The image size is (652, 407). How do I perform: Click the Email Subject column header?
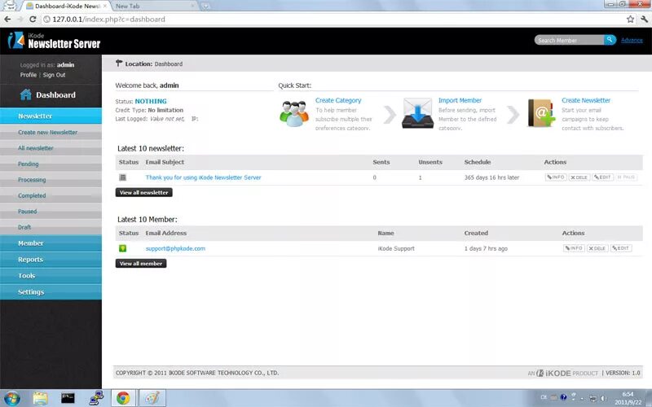[x=165, y=162]
